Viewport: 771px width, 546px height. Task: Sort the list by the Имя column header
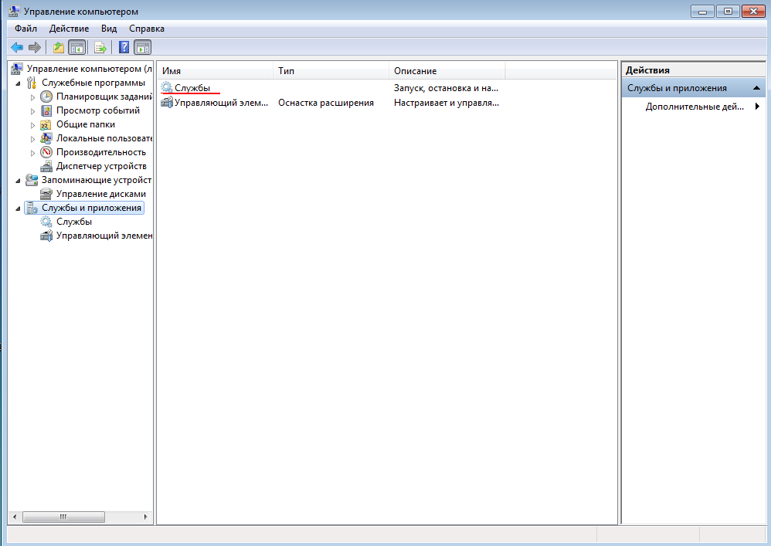click(214, 71)
